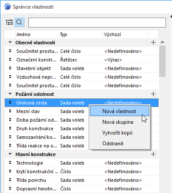172x193 pixels.
Task: Click the panel collapse arrow at right edge
Action: (171, 16)
